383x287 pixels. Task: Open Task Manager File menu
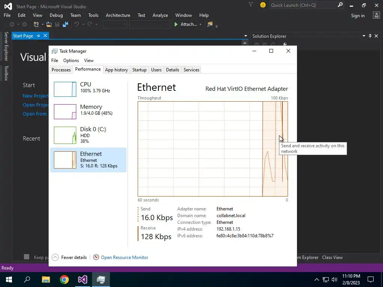pos(55,60)
